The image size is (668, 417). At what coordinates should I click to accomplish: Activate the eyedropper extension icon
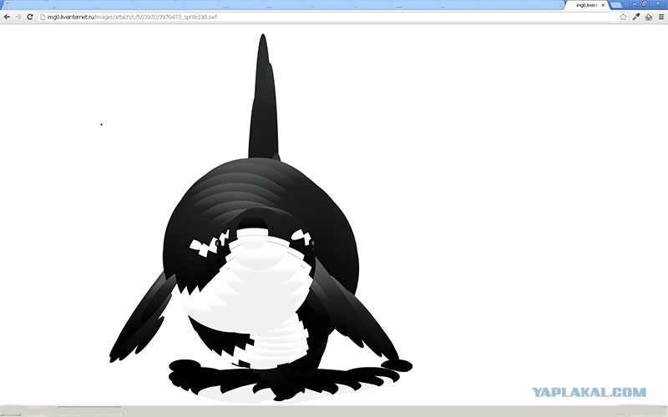[636, 17]
